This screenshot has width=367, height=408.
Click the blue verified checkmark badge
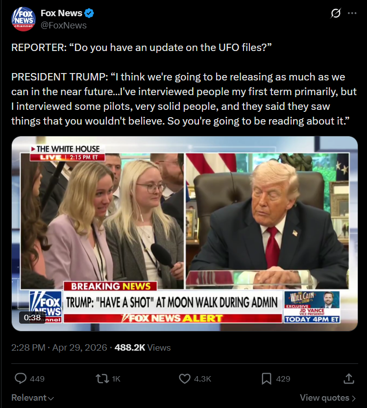(x=89, y=13)
